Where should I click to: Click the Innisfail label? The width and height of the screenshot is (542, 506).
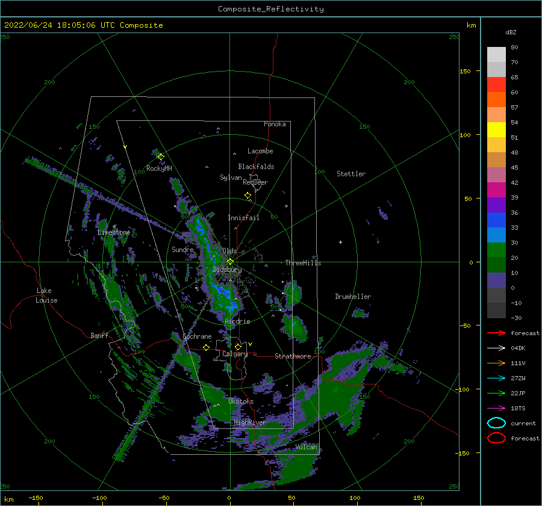243,218
